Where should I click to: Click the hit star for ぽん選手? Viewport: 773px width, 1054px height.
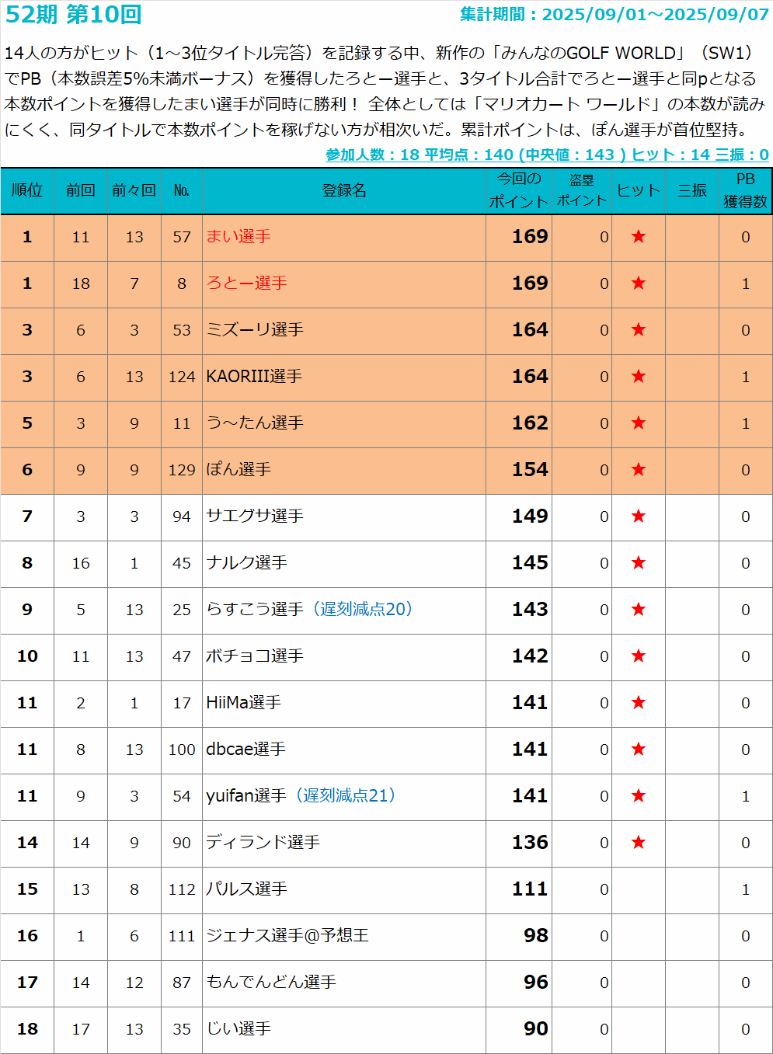point(638,470)
